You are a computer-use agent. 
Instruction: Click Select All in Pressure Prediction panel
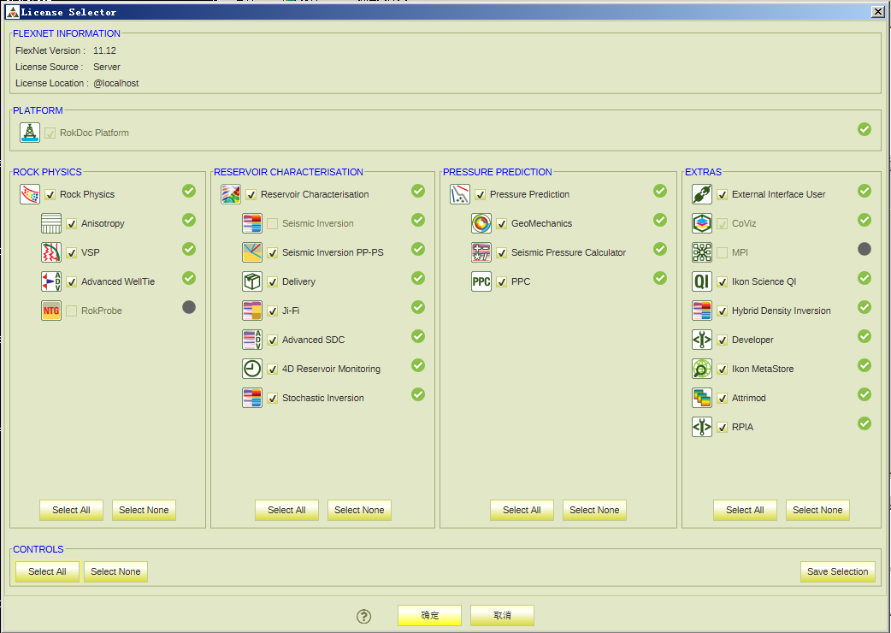[x=522, y=510]
